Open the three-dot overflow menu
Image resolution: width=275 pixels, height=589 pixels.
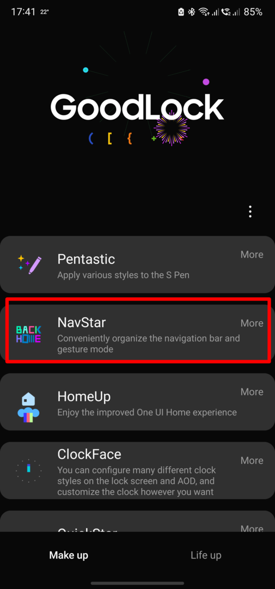[250, 212]
